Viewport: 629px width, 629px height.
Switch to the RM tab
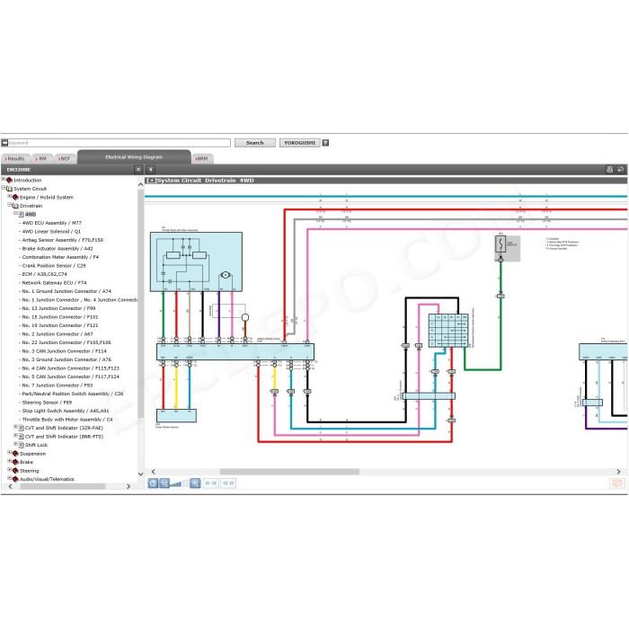pyautogui.click(x=41, y=159)
